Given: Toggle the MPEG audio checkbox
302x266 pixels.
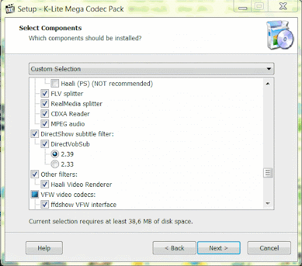Looking at the screenshot, I should [45, 124].
